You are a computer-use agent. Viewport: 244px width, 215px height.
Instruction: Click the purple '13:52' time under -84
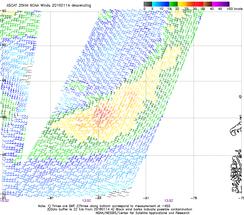coord(86,201)
